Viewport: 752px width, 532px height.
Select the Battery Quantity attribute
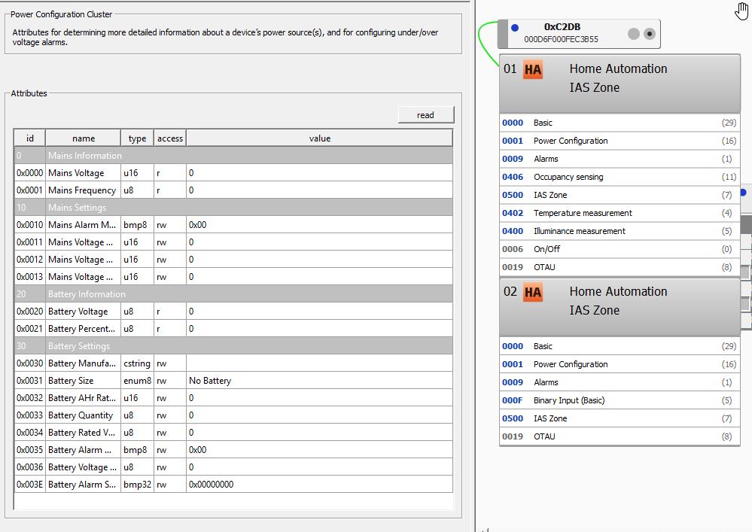233,415
